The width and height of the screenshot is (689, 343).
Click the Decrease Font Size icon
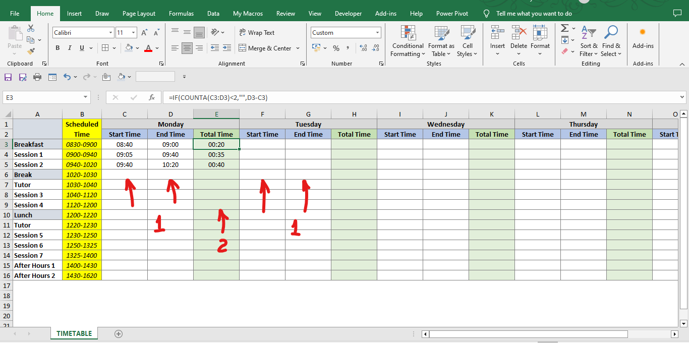[x=156, y=33]
